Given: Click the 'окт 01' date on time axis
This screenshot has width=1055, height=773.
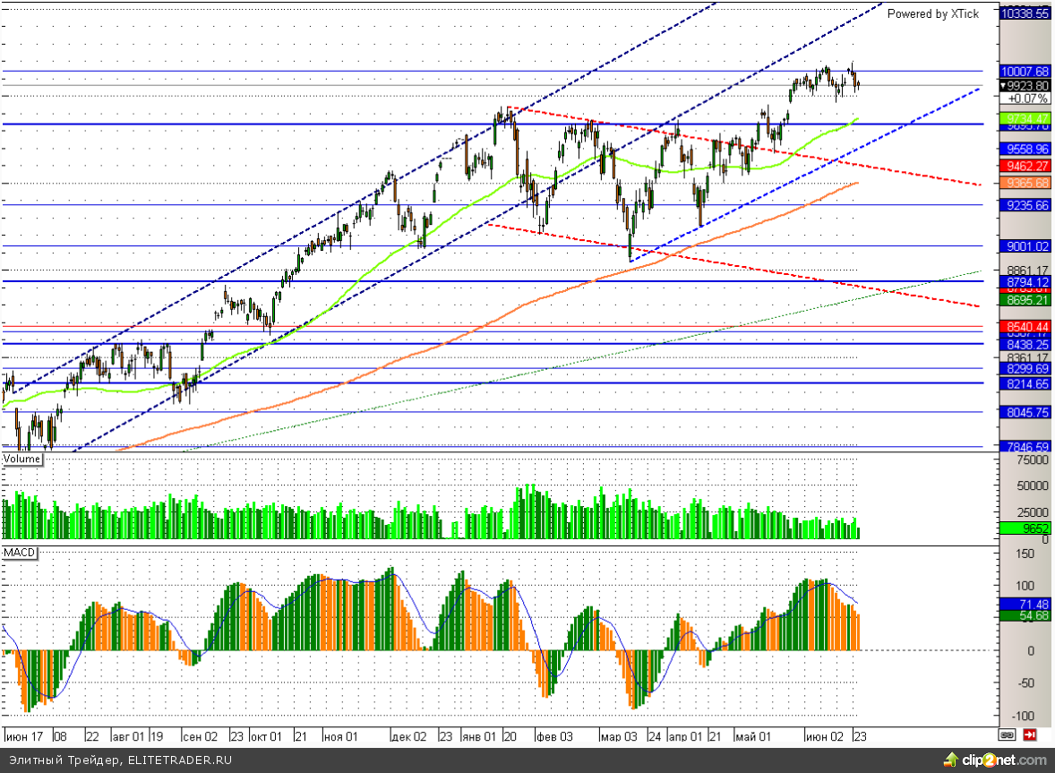Looking at the screenshot, I should coord(266,736).
